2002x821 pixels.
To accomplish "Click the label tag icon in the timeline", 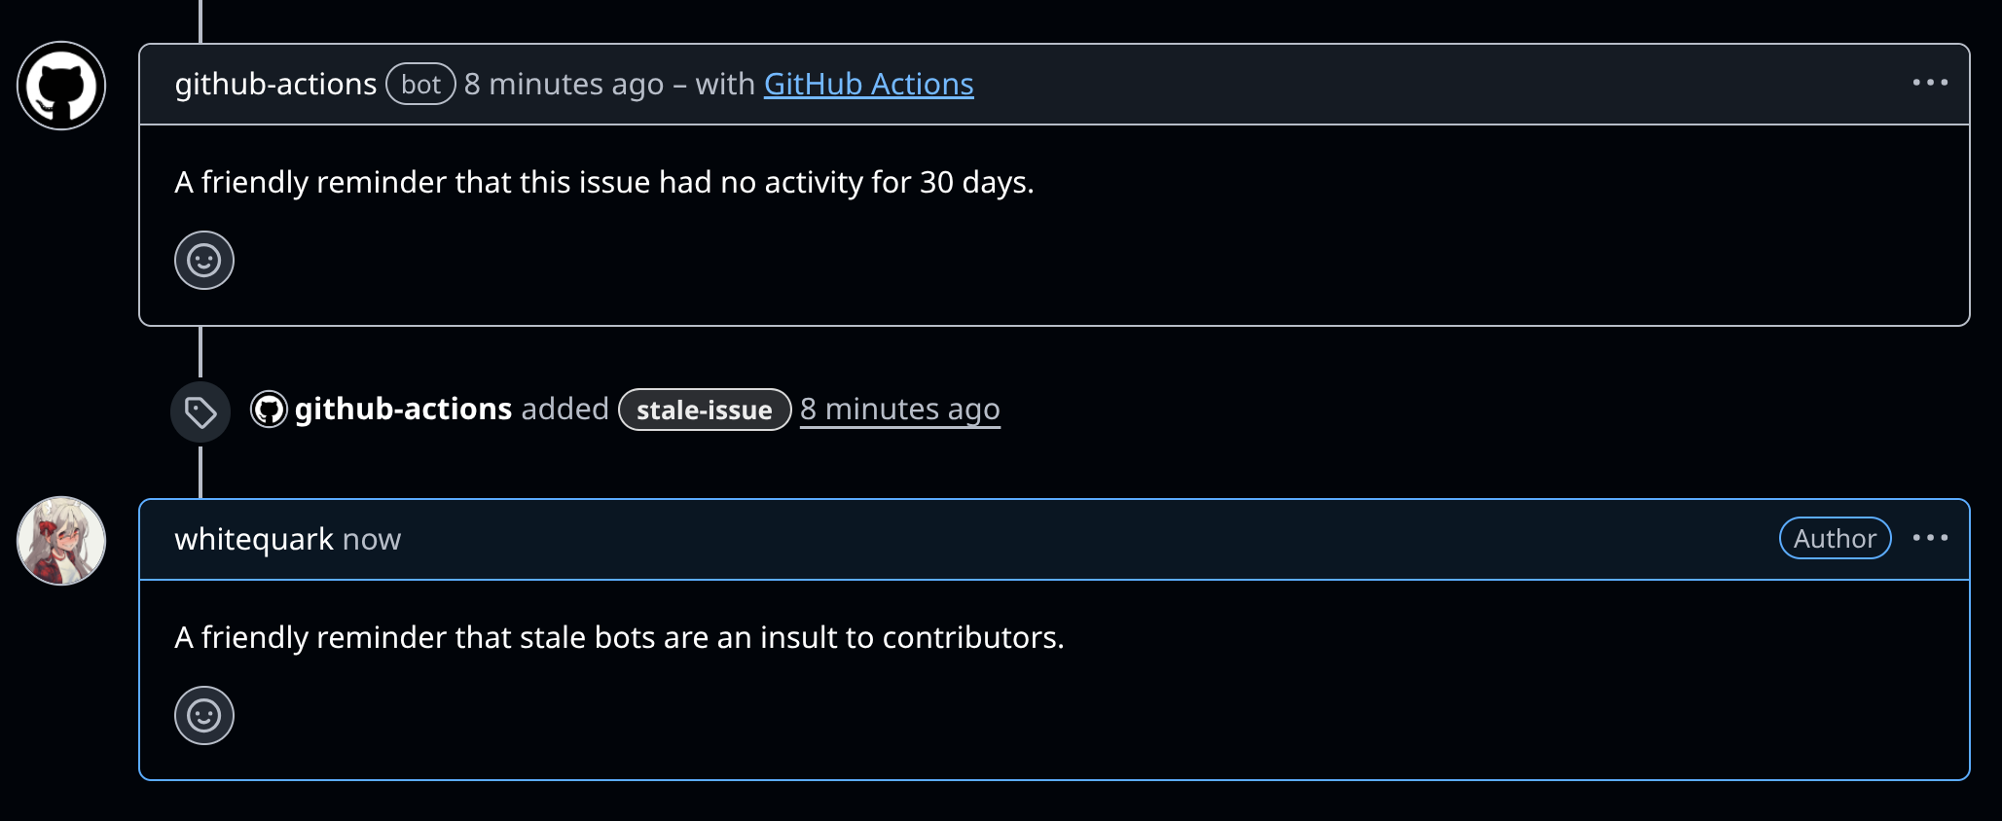I will point(200,412).
